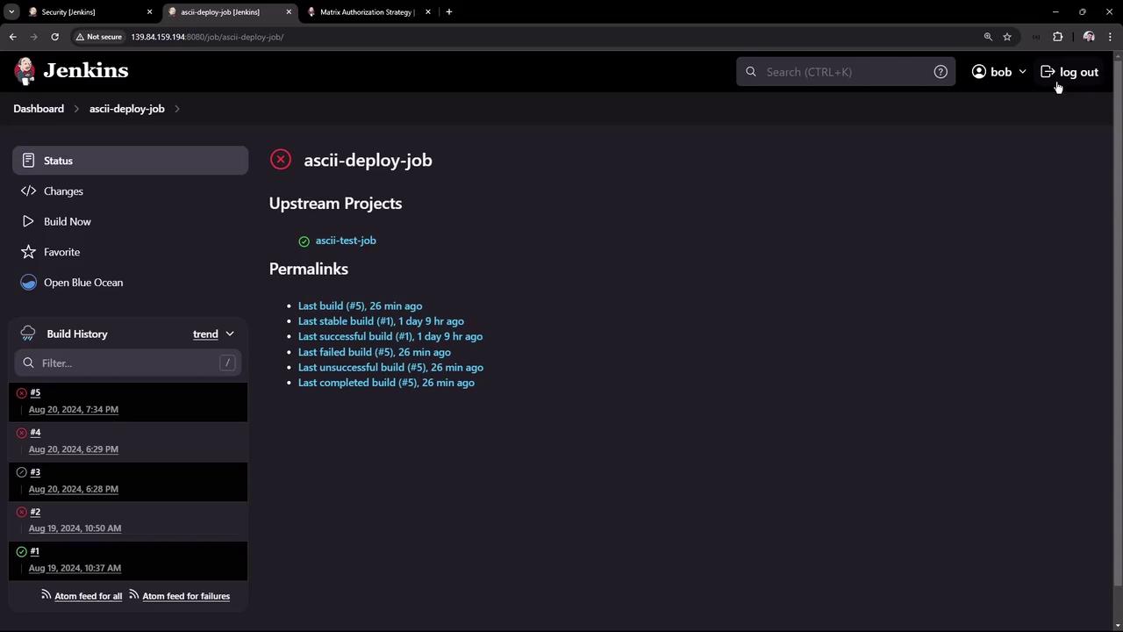Click the Atom feed for all link

coord(88,596)
